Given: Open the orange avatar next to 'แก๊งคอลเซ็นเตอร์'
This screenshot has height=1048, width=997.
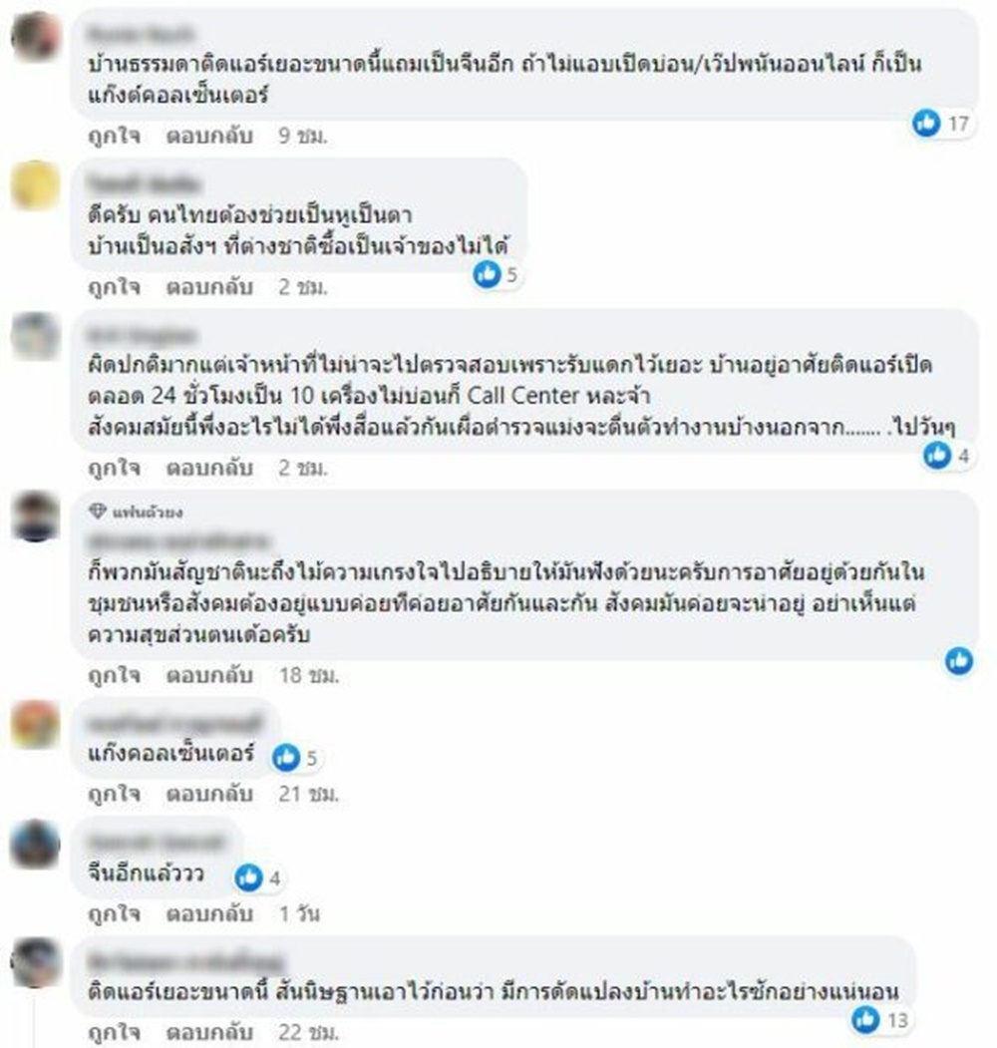Looking at the screenshot, I should tap(36, 725).
